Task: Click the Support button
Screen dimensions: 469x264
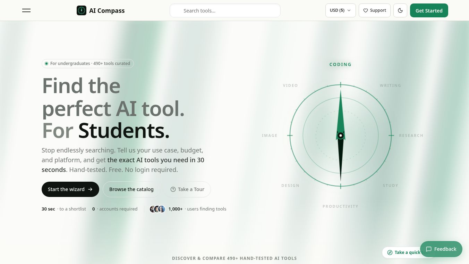Action: click(x=375, y=10)
